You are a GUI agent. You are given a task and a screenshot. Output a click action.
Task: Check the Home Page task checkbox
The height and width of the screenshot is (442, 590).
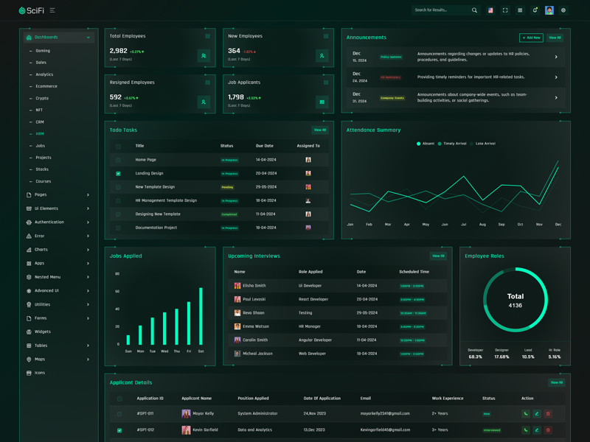(118, 160)
